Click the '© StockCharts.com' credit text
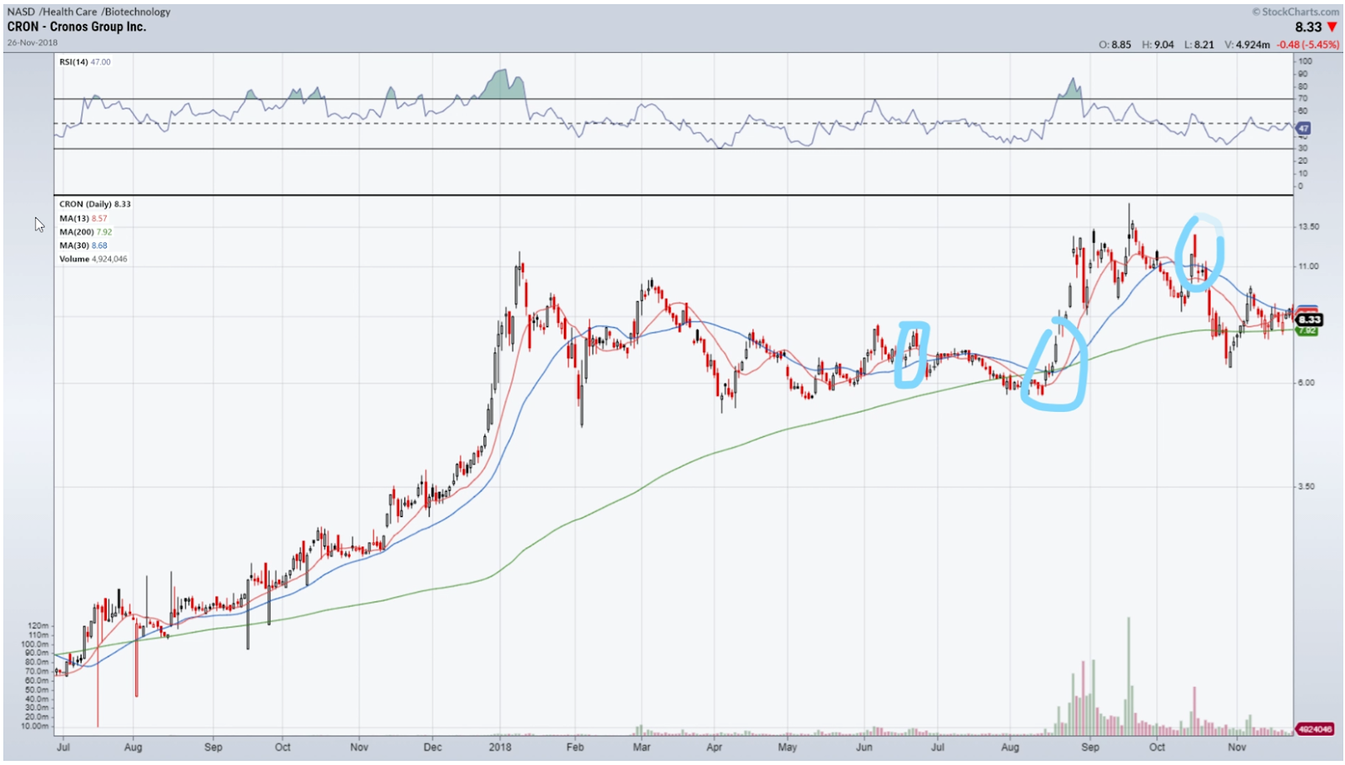 pyautogui.click(x=1295, y=12)
